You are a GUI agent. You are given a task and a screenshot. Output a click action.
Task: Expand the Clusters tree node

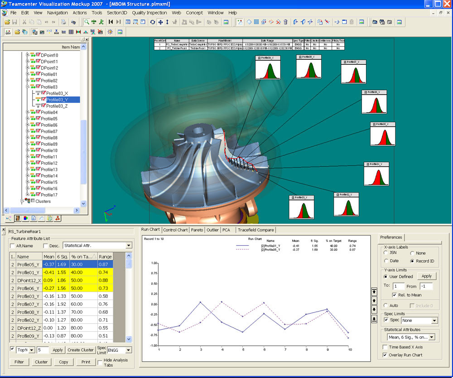click(x=22, y=201)
